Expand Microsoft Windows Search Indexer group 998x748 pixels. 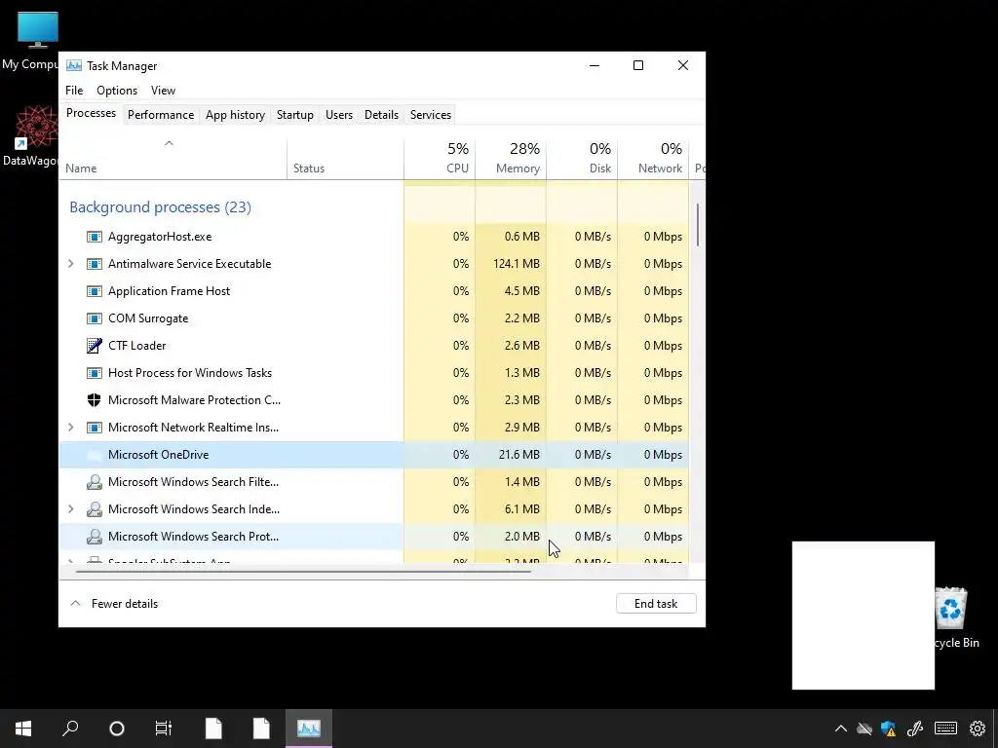70,509
